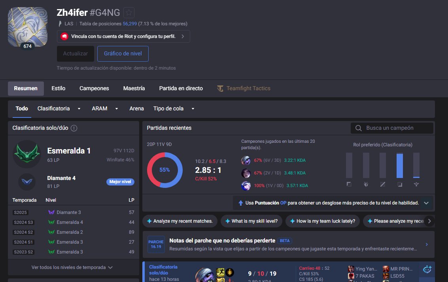The height and width of the screenshot is (282, 448).
Task: Click the red Riot logo icon in link banner
Action: click(x=64, y=36)
